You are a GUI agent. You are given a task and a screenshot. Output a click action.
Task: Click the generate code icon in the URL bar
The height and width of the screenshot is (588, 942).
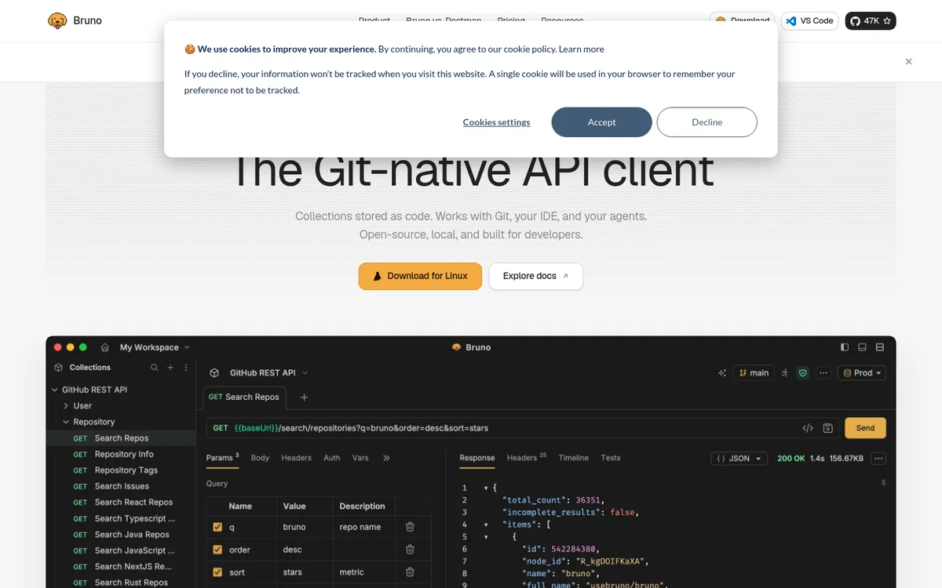(x=808, y=428)
